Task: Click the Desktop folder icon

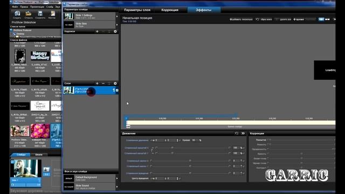Action: [x=14, y=33]
